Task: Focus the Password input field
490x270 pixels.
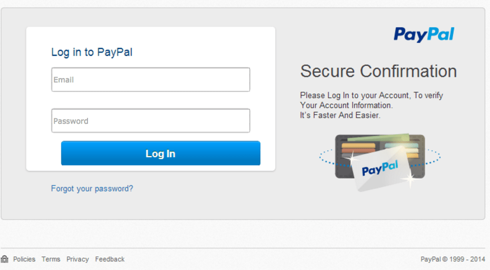Action: pyautogui.click(x=151, y=121)
